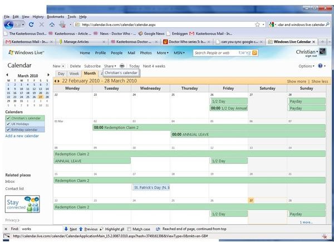Click Add a new calendar link
Viewport: 334px width, 242px height.
click(22, 136)
